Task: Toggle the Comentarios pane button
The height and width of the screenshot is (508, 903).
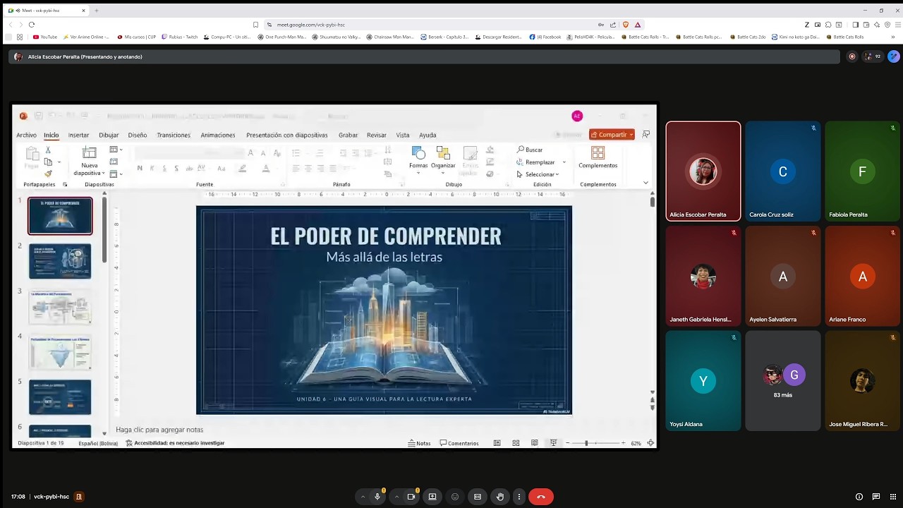Action: coord(459,443)
